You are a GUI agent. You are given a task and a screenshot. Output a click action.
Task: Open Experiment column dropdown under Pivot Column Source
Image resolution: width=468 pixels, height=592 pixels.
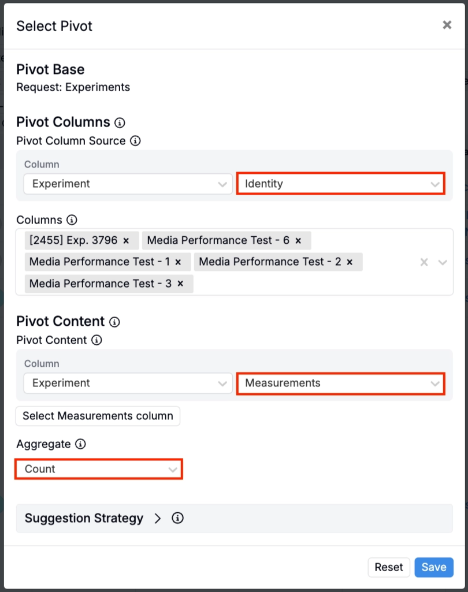pyautogui.click(x=128, y=184)
